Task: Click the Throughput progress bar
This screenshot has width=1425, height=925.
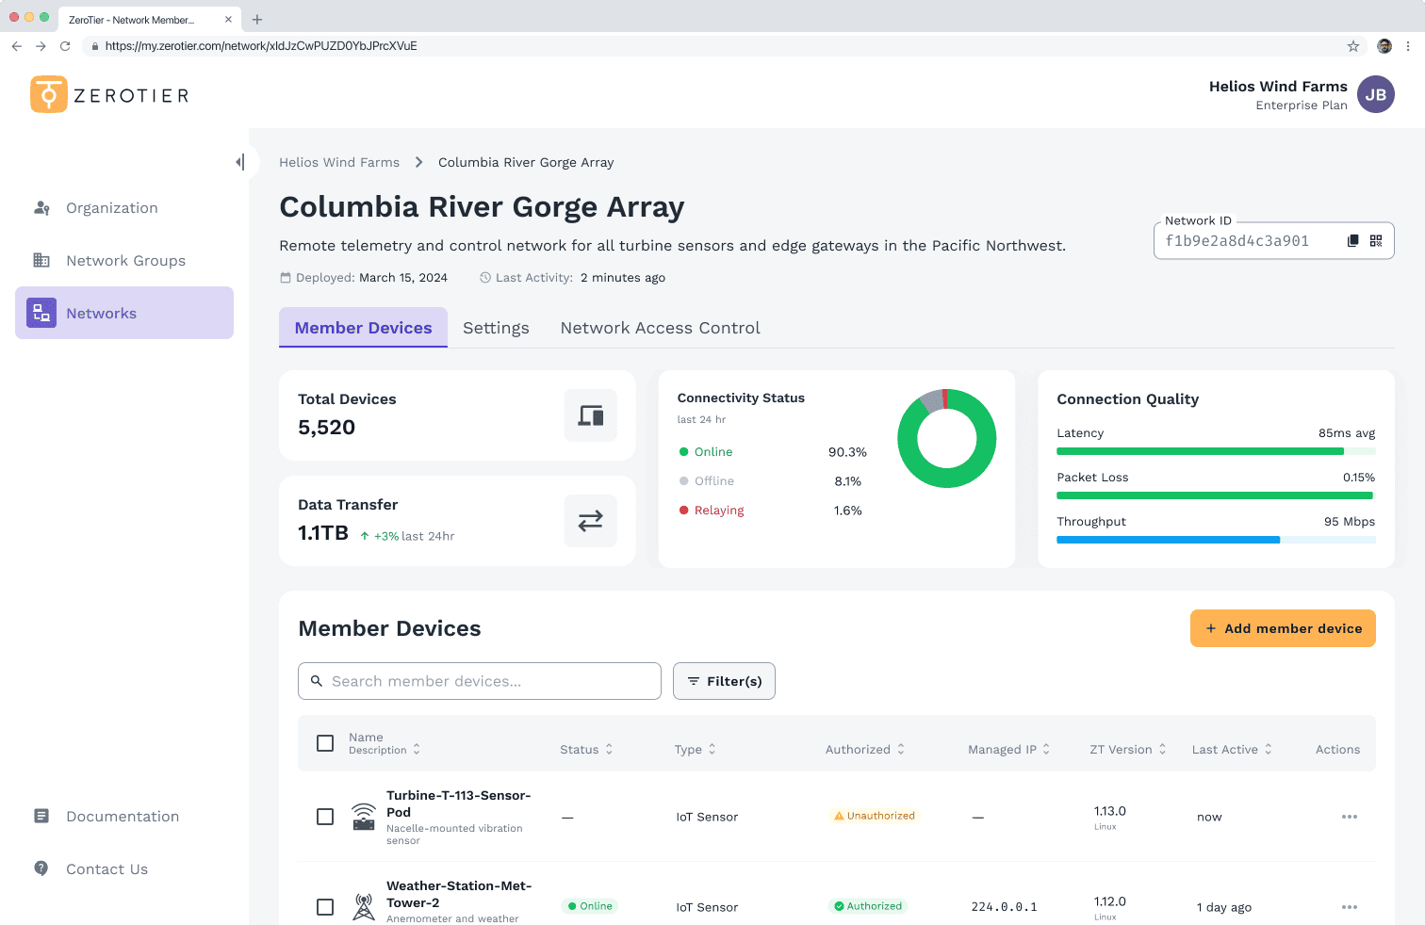Action: [1216, 540]
